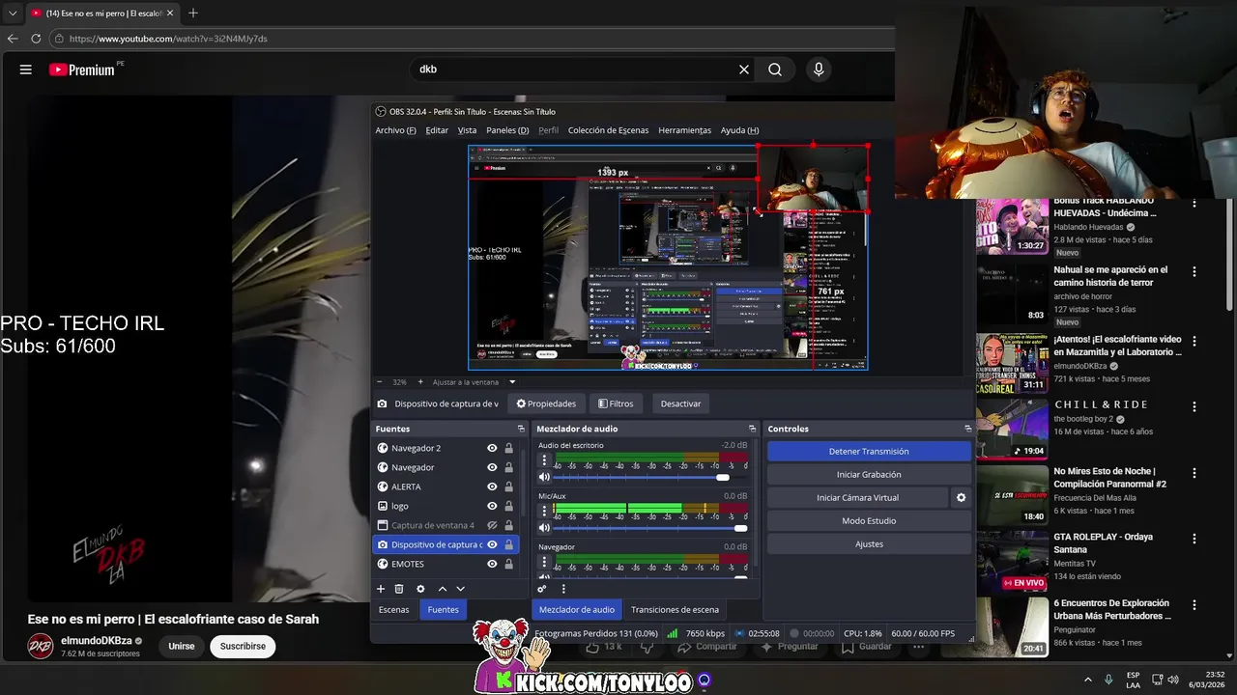
Task: Show hidden system tray icons chevron
Action: click(x=1087, y=680)
